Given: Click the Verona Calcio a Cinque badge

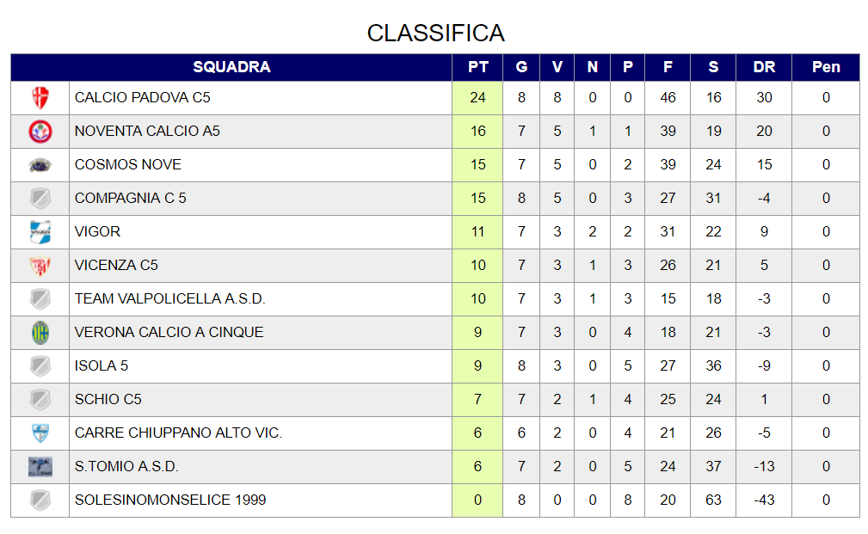Looking at the screenshot, I should pos(40,333).
